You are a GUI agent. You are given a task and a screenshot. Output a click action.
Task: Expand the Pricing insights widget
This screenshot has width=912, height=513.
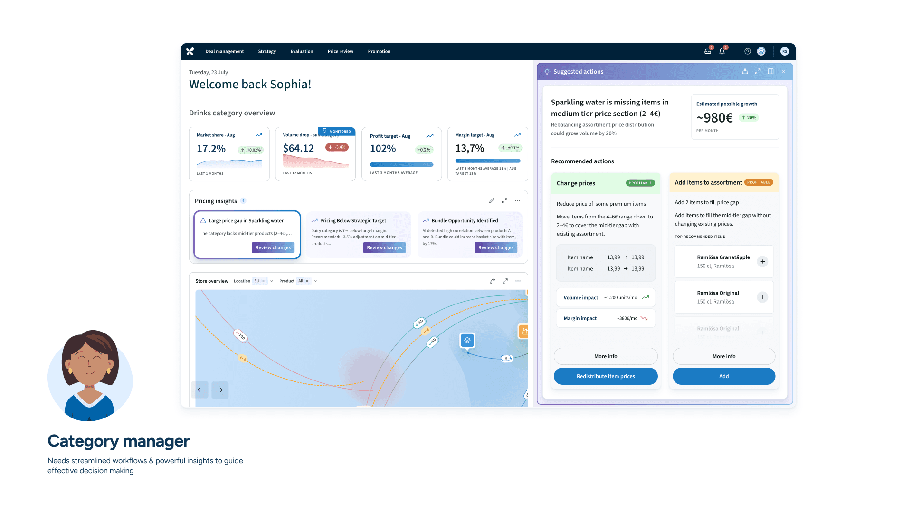504,201
